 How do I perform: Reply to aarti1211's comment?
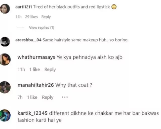(46, 17)
